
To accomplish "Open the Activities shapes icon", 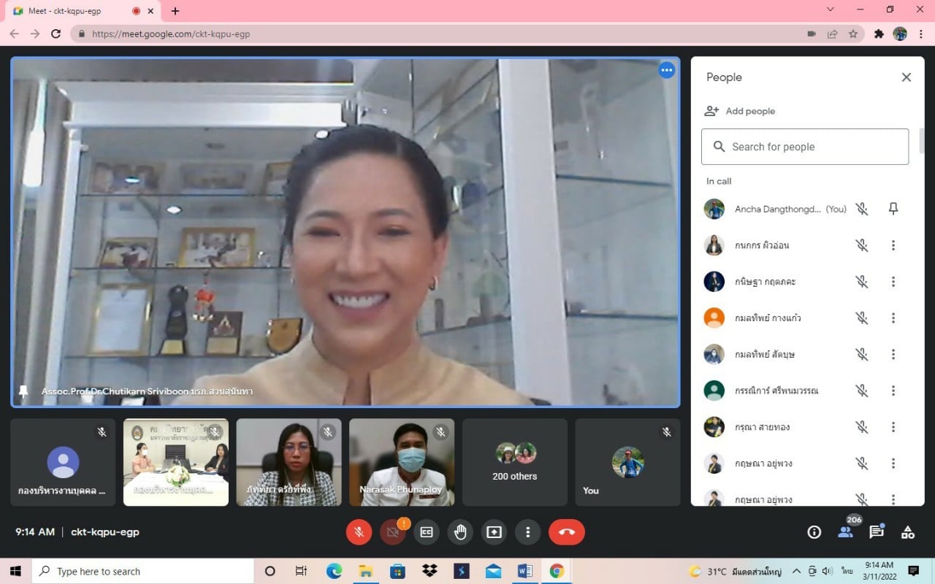I will [x=908, y=532].
